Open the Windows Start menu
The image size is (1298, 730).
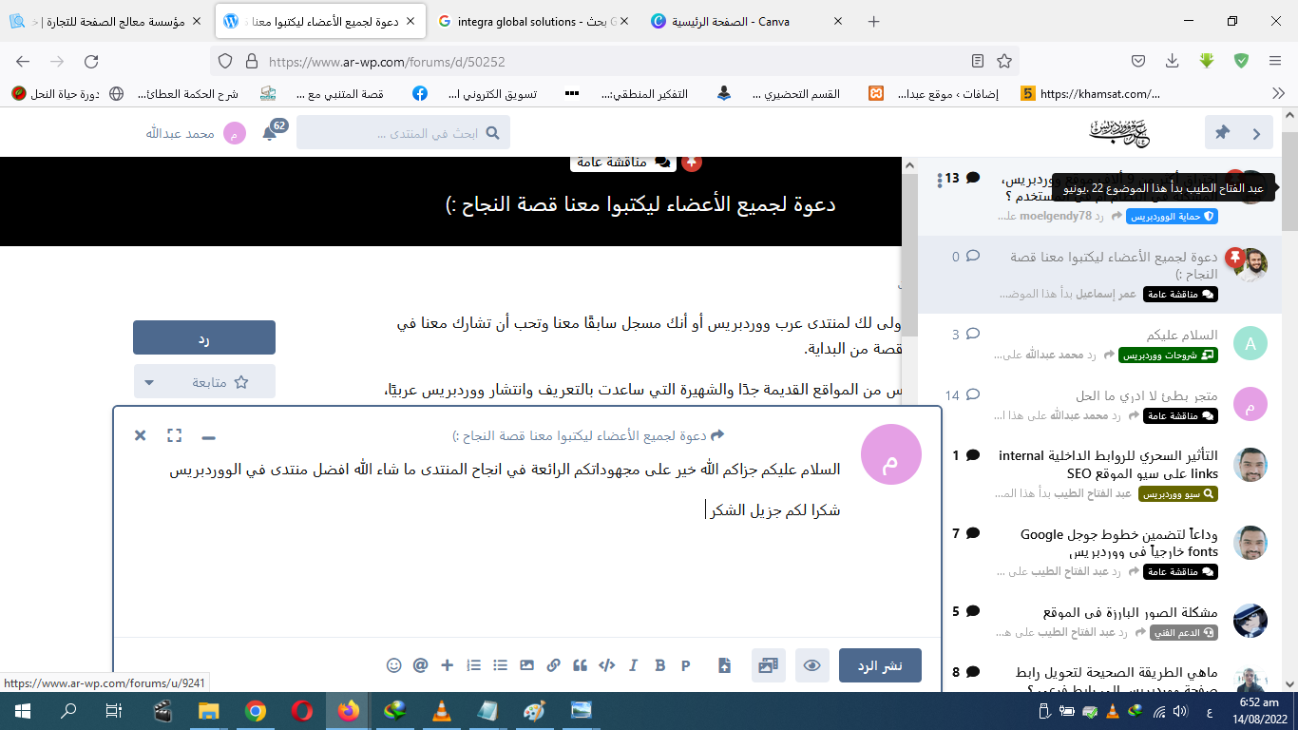23,710
